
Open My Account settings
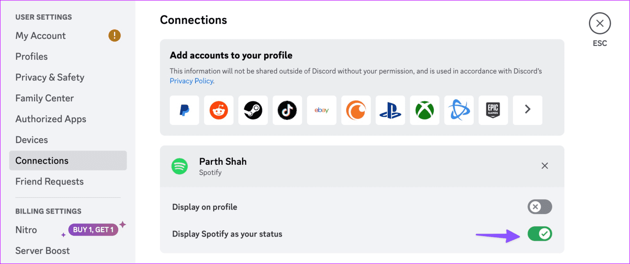point(40,36)
